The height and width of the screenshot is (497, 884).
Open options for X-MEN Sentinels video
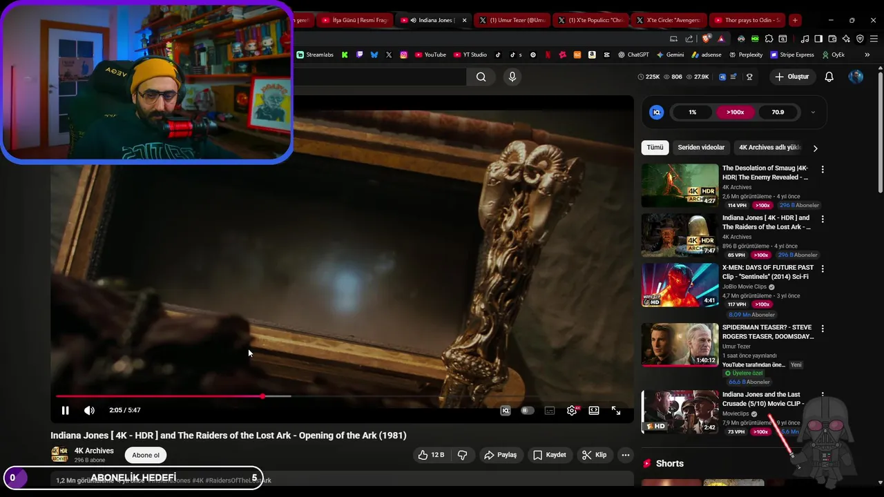click(823, 269)
